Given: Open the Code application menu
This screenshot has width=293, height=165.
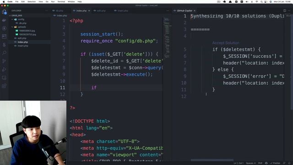Looking at the screenshot, I should [10, 2].
